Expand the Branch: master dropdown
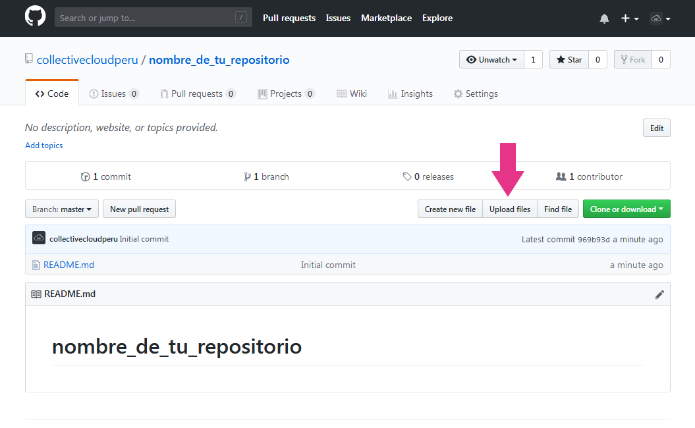 pos(62,209)
